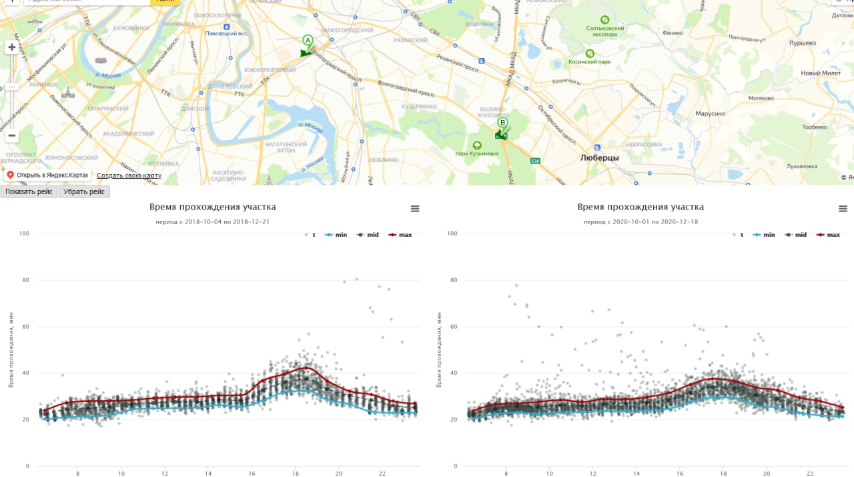
Task: Open the map in Яндекс.Карты
Action: pyautogui.click(x=47, y=175)
